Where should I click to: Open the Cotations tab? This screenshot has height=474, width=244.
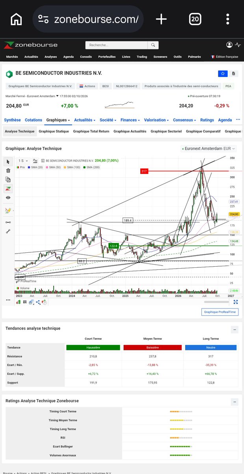click(34, 120)
